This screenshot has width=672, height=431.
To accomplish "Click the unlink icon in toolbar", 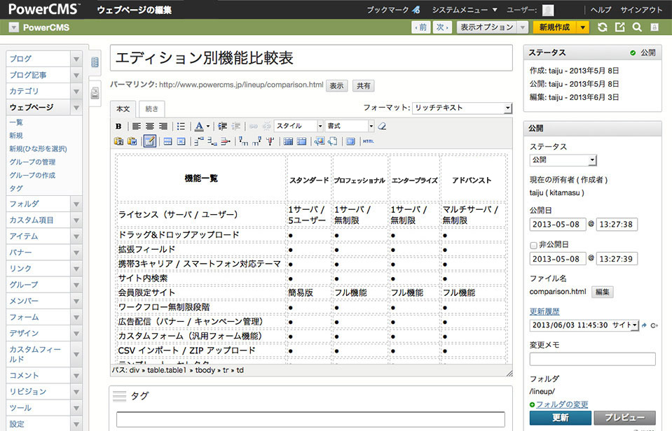I will [266, 126].
